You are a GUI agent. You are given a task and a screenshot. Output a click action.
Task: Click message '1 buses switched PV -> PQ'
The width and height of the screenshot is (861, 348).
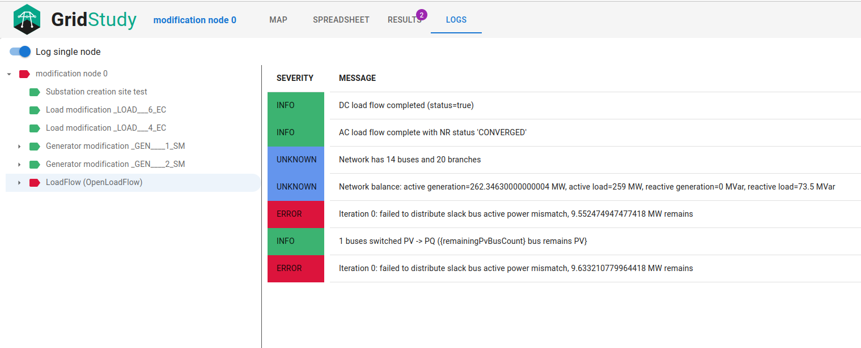(463, 241)
